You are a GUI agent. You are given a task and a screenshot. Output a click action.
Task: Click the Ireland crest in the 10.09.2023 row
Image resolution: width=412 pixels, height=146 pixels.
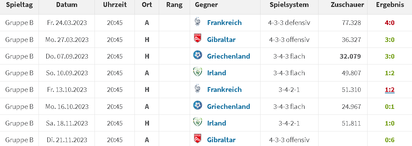click(x=197, y=72)
